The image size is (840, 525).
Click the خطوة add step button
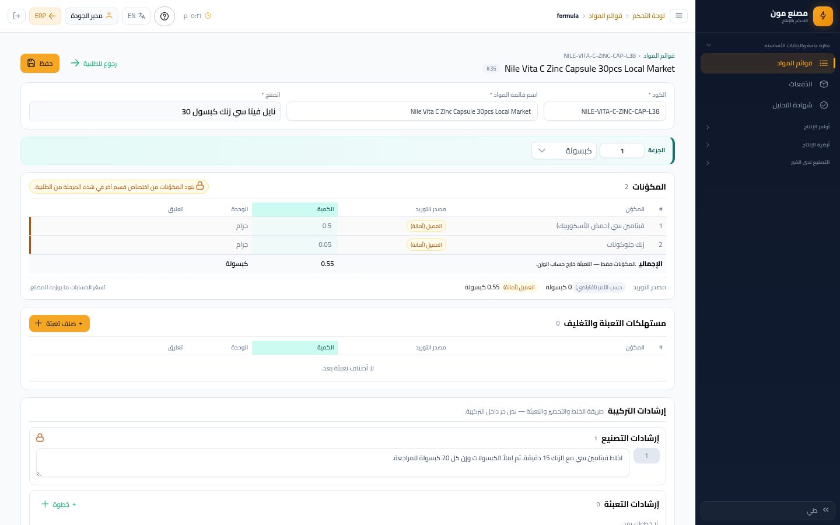pos(59,504)
